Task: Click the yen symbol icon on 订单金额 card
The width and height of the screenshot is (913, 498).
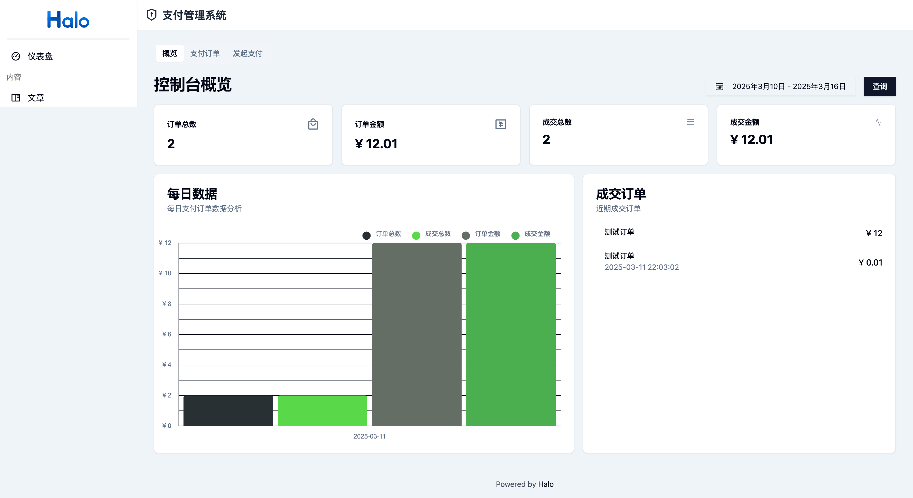Action: (x=501, y=124)
